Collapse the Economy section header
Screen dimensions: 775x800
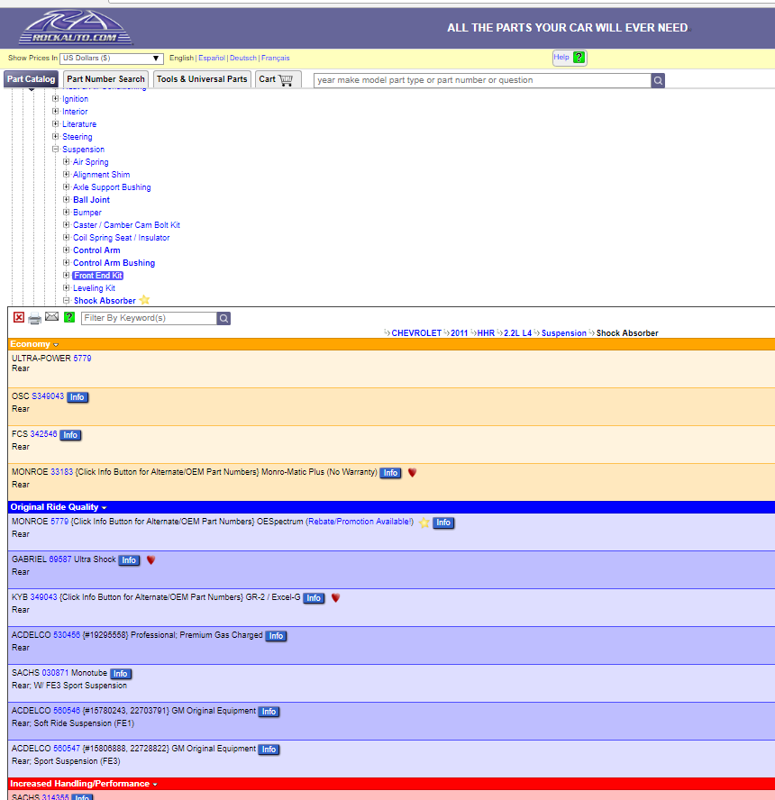pyautogui.click(x=56, y=345)
